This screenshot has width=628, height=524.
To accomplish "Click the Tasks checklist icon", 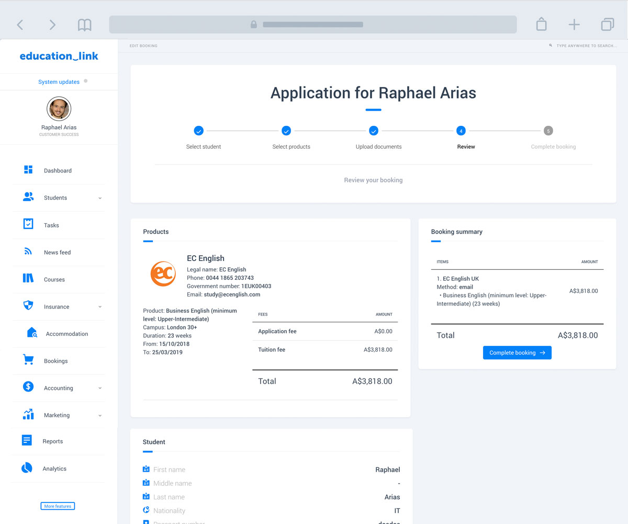I will (x=28, y=224).
